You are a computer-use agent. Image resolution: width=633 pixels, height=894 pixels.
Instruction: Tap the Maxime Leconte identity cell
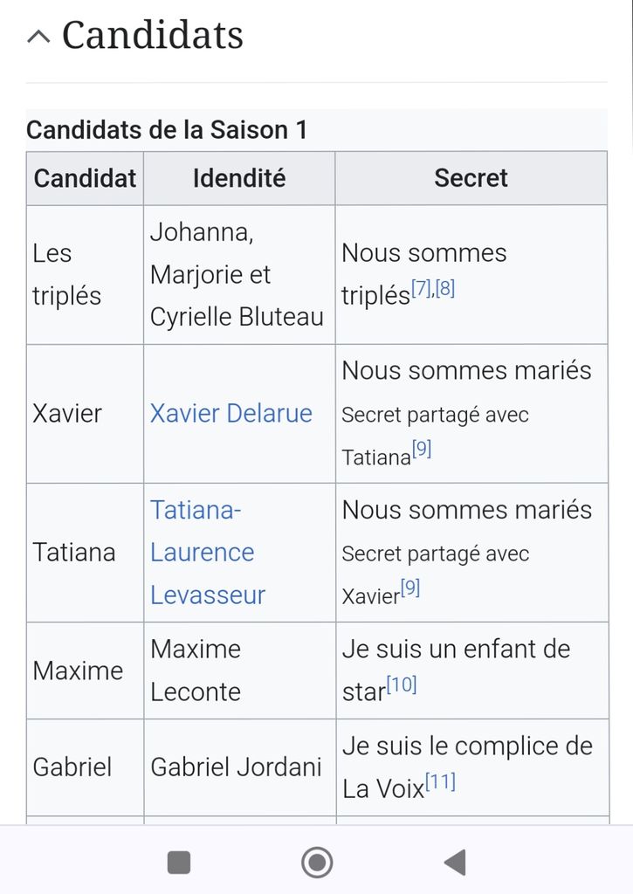[x=196, y=670]
